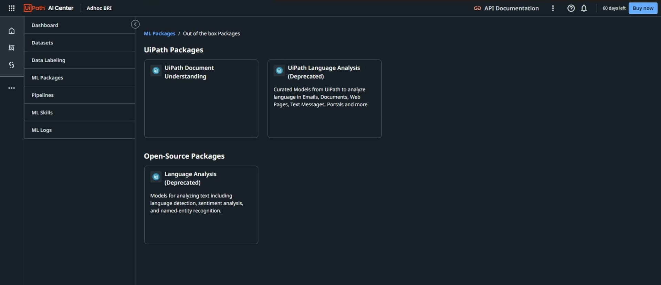Image resolution: width=661 pixels, height=285 pixels.
Task: Navigate to Pipelines
Action: pos(42,95)
